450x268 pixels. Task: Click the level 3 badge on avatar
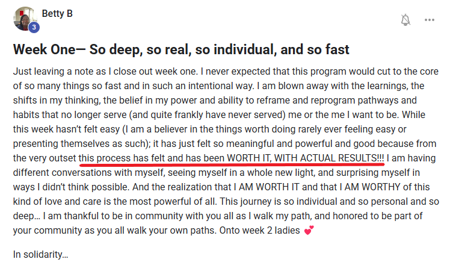[34, 27]
